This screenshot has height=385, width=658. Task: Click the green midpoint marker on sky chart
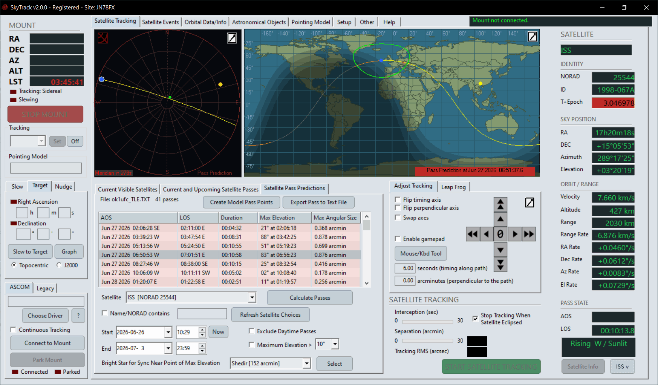tap(170, 98)
